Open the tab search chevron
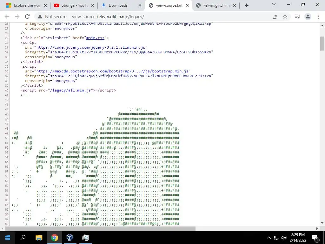This screenshot has width=325, height=244. pos(274,4)
